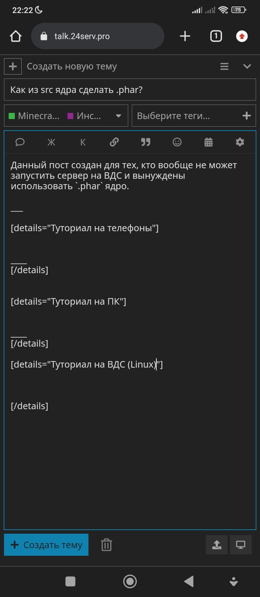Insert a hyperlink with the chain icon

pyautogui.click(x=114, y=142)
